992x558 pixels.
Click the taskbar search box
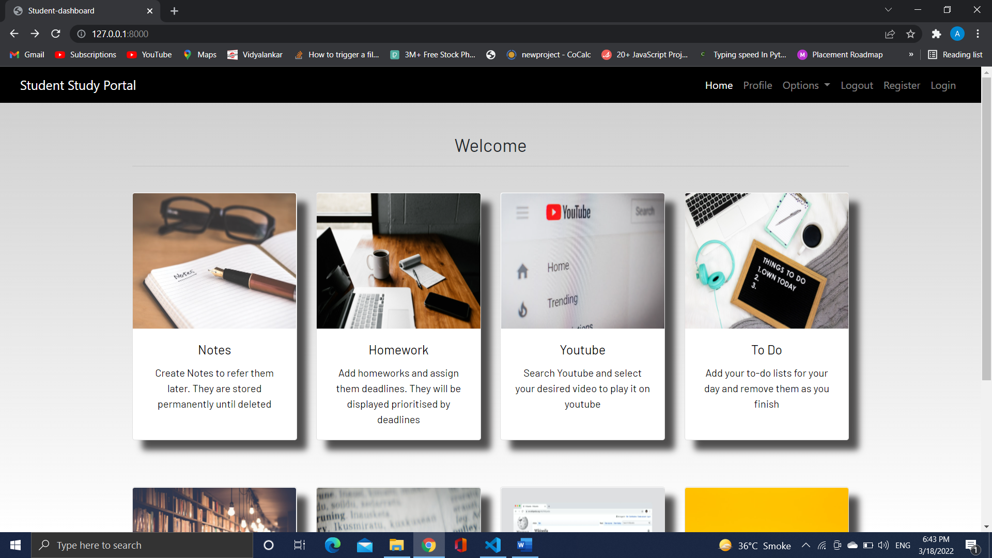point(142,545)
